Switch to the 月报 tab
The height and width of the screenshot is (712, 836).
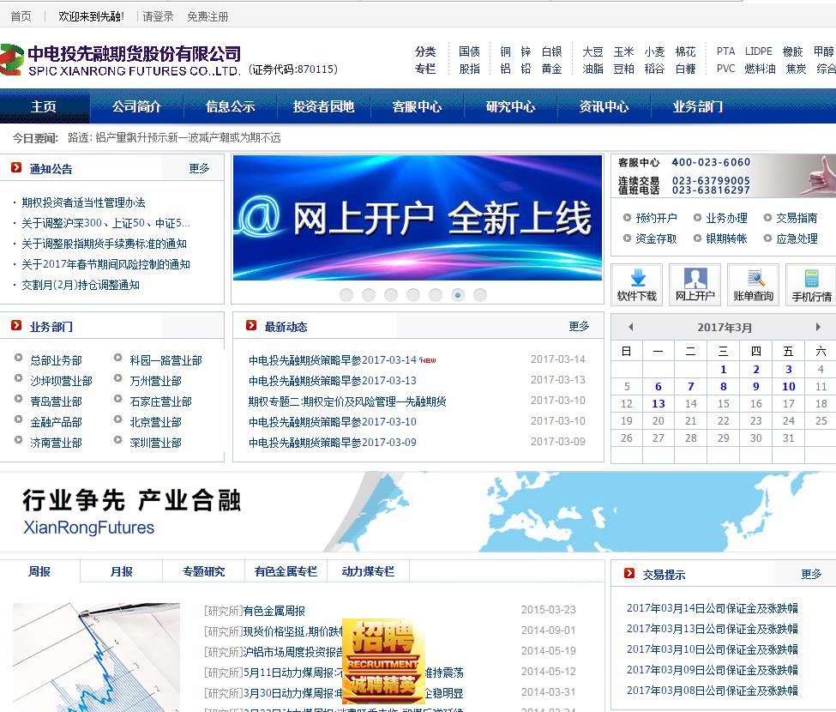pyautogui.click(x=122, y=571)
